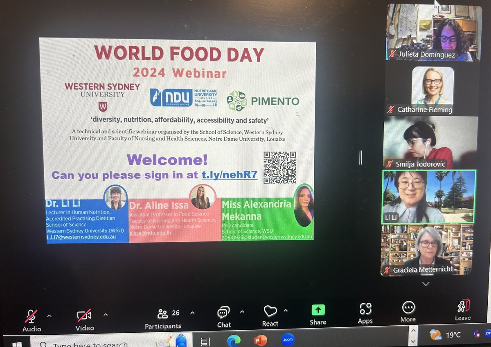The image size is (491, 347).
Task: Click the QR code on the slide
Action: [279, 167]
